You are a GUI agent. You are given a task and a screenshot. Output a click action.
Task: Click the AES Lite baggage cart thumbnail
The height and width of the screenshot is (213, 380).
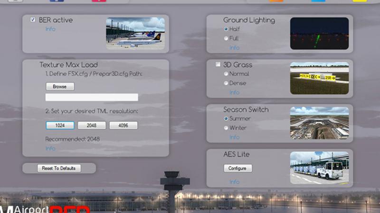pyautogui.click(x=319, y=168)
